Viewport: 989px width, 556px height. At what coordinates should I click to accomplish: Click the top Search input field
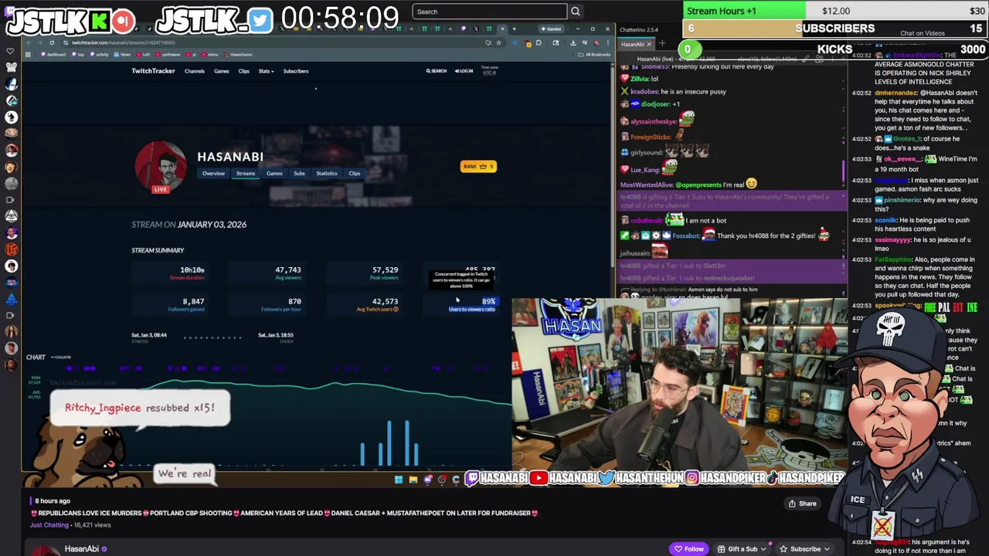click(x=490, y=12)
